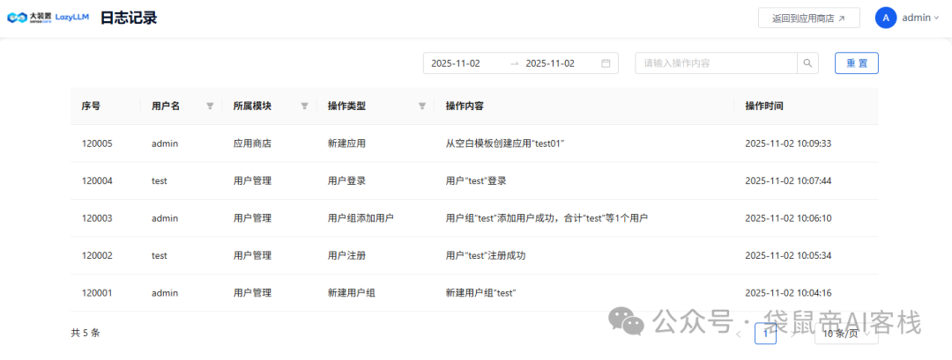Select row number 120003
952x360 pixels.
(97, 218)
